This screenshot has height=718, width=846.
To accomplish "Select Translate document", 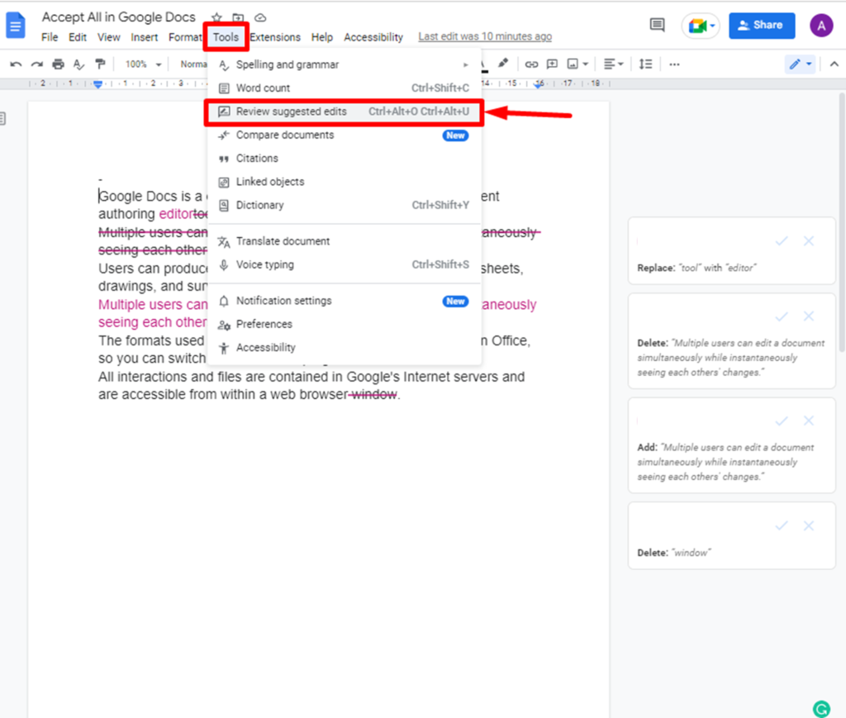I will tap(344, 241).
